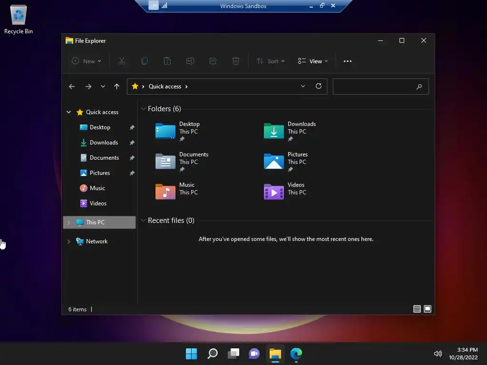This screenshot has width=487, height=365.
Task: Go forward with the right arrow
Action: click(x=88, y=86)
